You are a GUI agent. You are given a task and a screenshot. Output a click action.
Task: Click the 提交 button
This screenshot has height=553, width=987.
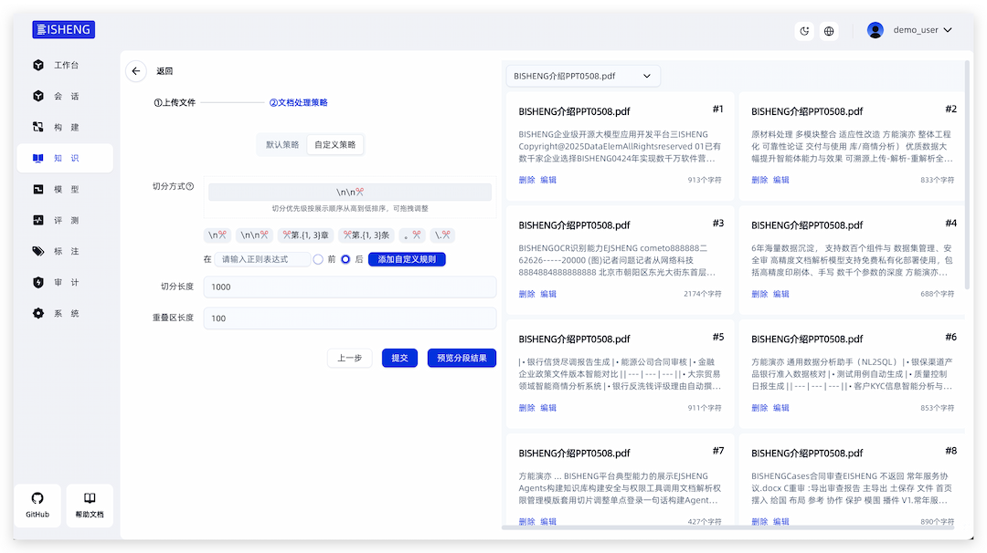pos(399,358)
